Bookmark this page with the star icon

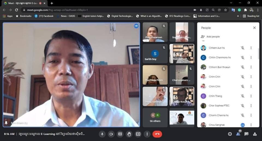pos(225,10)
